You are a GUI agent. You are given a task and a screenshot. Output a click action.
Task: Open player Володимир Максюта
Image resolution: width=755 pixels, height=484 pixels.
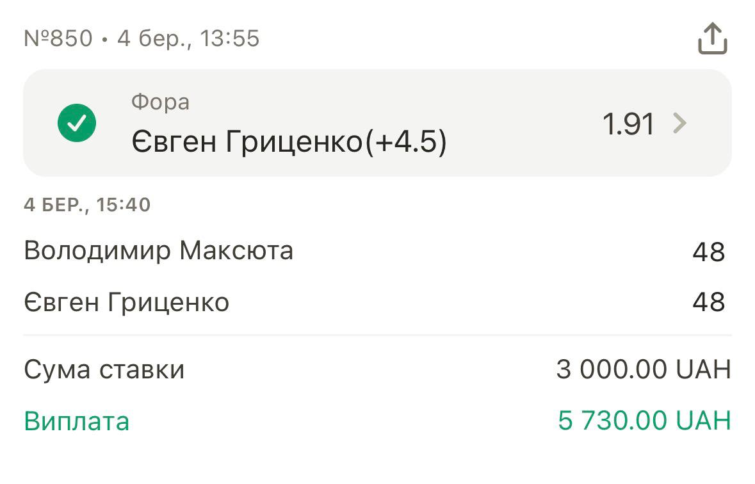click(x=158, y=250)
